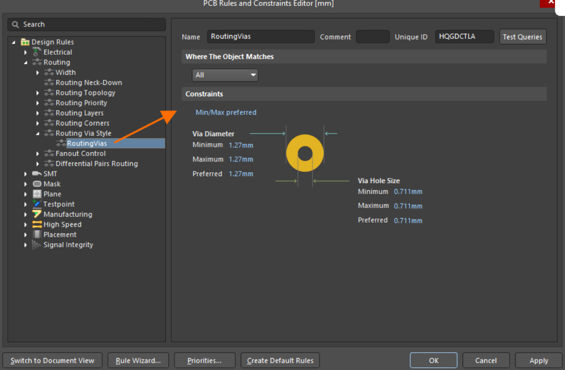Click the SMT category icon
The height and width of the screenshot is (370, 565).
tap(37, 174)
